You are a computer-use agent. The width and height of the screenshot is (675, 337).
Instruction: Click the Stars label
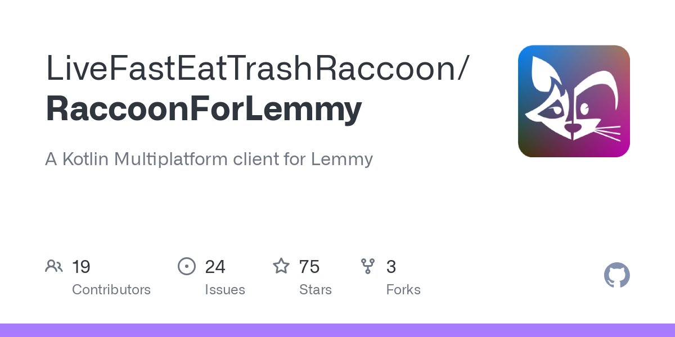click(316, 290)
